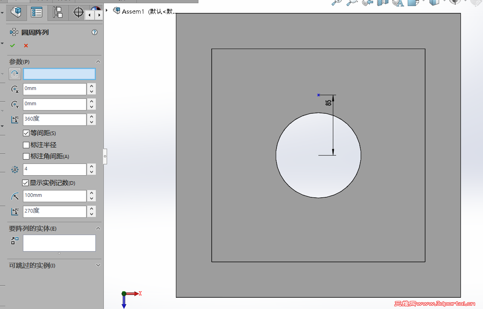Increase instance count from 4

[x=92, y=167]
